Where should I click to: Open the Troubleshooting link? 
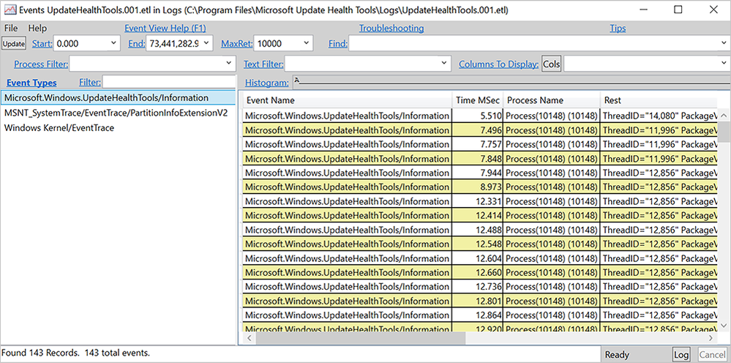click(391, 28)
